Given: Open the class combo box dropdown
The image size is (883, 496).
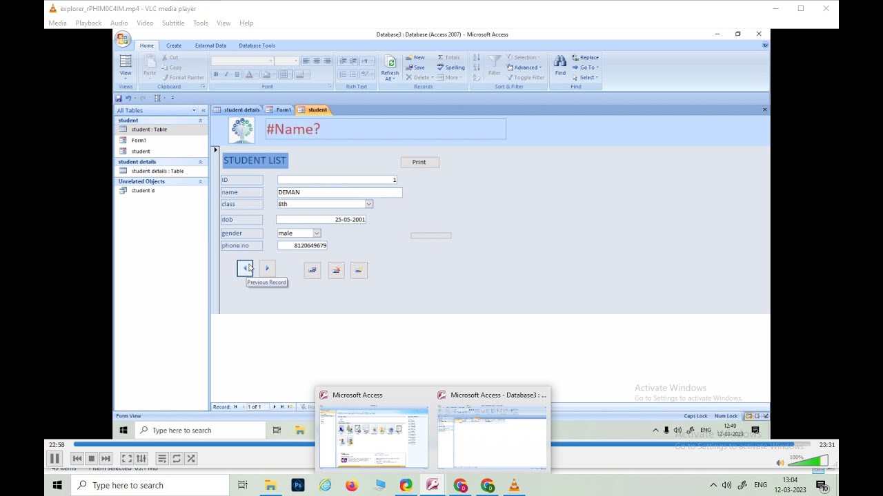Looking at the screenshot, I should [x=369, y=204].
